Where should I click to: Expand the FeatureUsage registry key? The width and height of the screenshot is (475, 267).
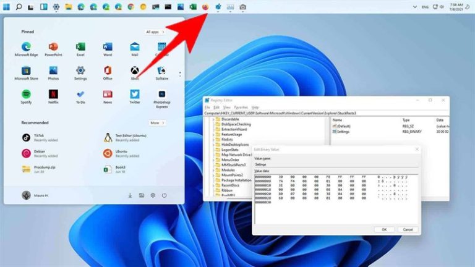[215, 133]
